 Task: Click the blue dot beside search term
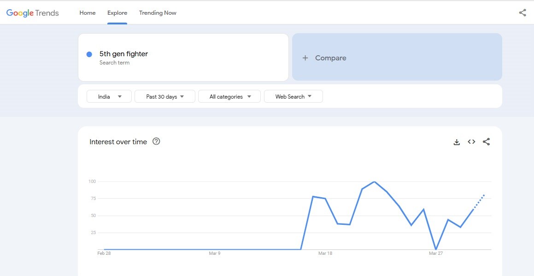pos(89,54)
